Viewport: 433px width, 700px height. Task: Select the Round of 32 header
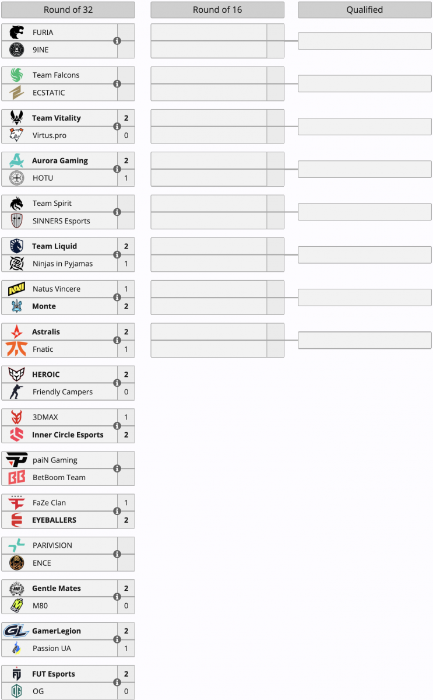coord(68,10)
